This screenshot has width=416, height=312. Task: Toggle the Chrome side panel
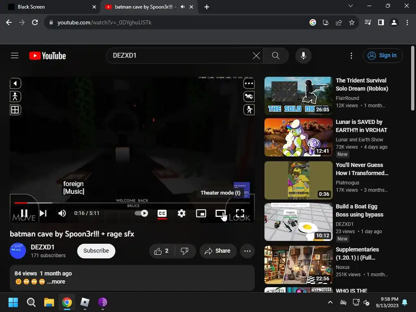381,23
